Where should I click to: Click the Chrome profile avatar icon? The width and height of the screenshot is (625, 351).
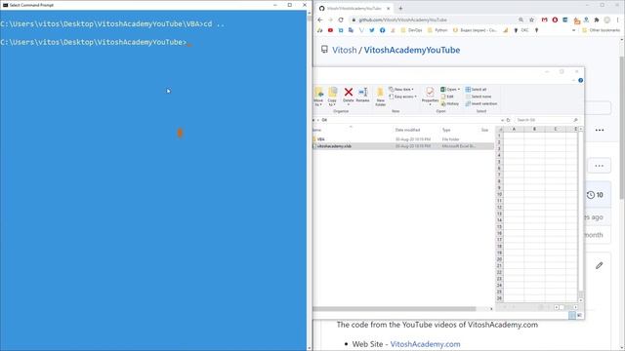coord(607,19)
